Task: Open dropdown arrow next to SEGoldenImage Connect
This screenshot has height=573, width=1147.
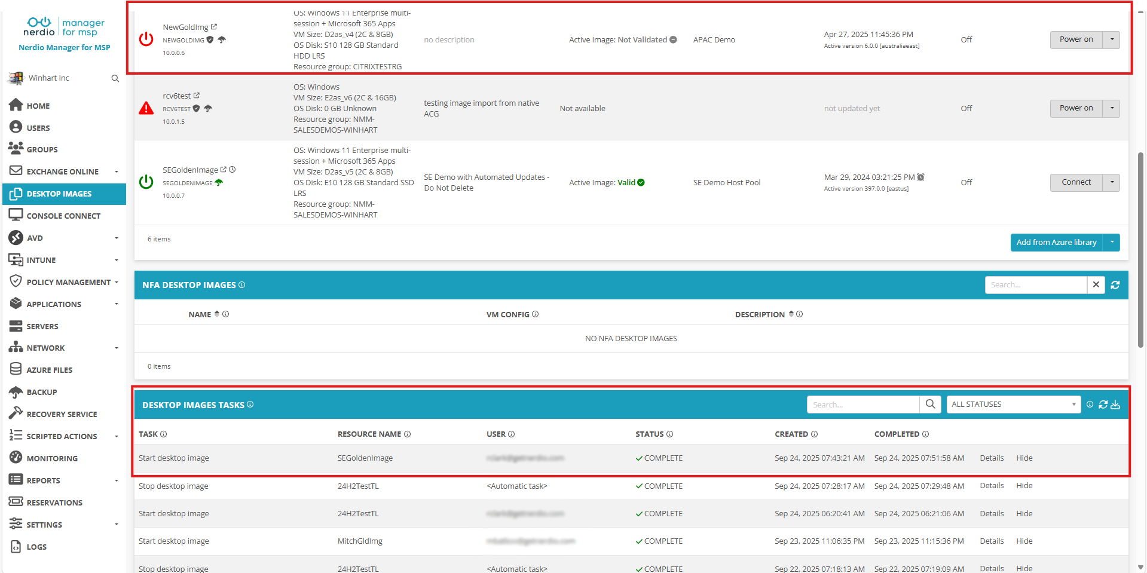Action: tap(1112, 182)
